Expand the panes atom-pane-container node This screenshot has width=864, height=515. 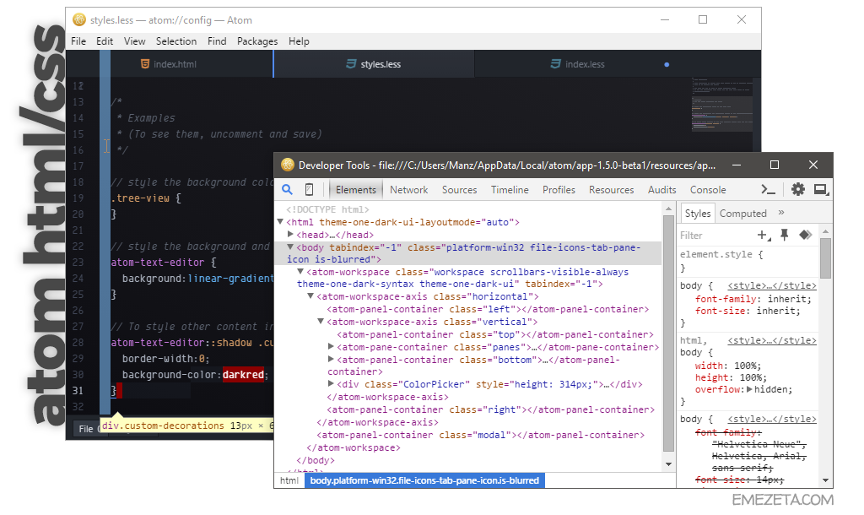tap(331, 347)
